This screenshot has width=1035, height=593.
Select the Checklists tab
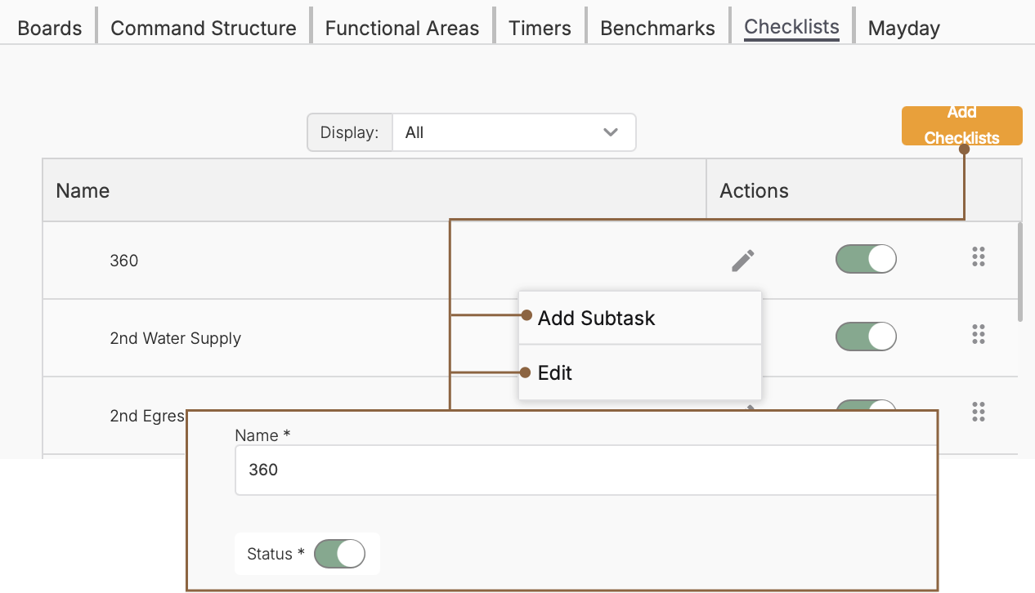coord(791,27)
